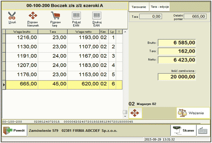Viewport: 212px width, 143px height.
Task: Switch to the Tarowanie tab
Action: (x=139, y=7)
